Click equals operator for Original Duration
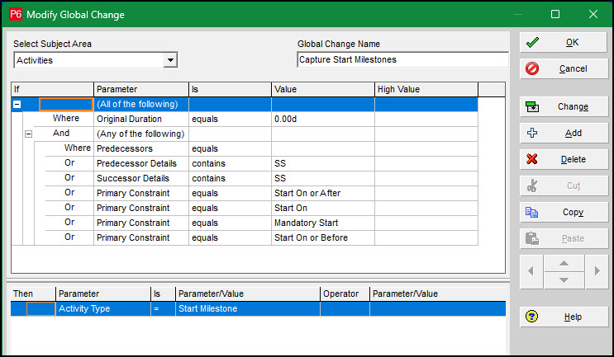The image size is (614, 357). click(230, 119)
